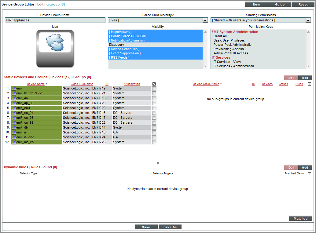Open the graph icon for em7_ap_89
Screen dimensions: 316x233
click(x=14, y=103)
